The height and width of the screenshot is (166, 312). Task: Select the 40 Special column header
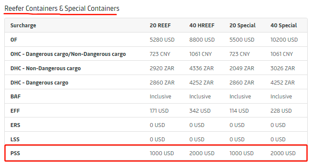point(283,26)
